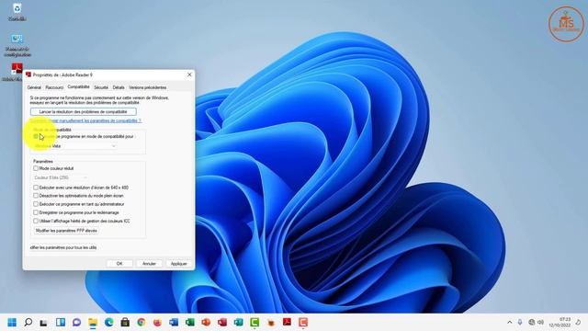Screen dimensions: 588x331
Task: Open the Widgets panel icon
Action: tap(61, 322)
